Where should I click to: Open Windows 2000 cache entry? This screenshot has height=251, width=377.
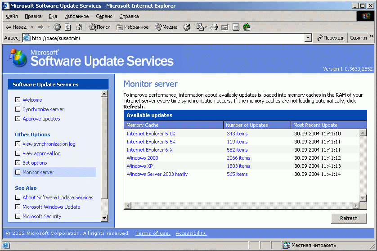(x=142, y=158)
